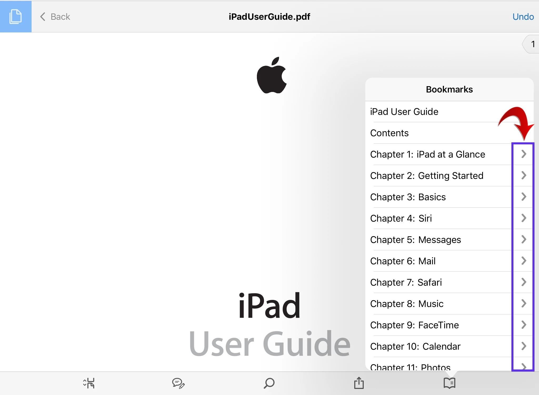
Task: Open the annotation comment tool
Action: 178,383
